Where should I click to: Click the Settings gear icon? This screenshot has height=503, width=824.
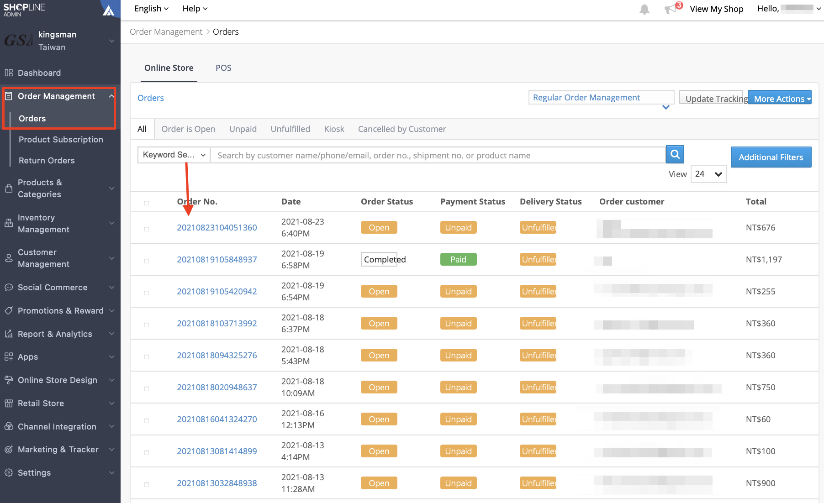point(9,472)
